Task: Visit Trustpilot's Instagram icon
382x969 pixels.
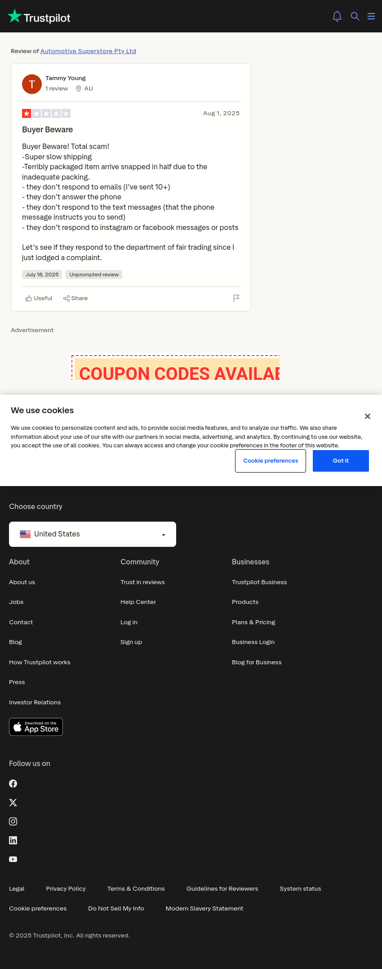Action: pos(13,821)
